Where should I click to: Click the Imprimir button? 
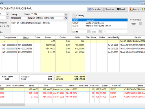[x=109, y=9]
